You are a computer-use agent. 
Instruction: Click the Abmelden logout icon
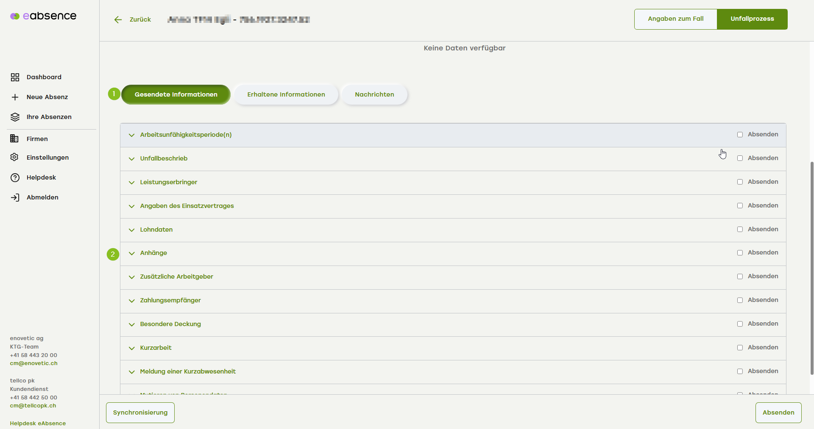[x=15, y=197]
